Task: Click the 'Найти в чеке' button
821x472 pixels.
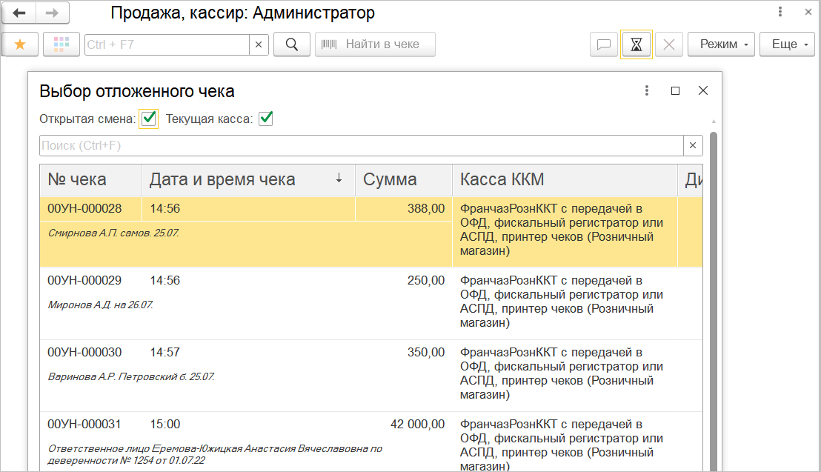Action: click(375, 44)
